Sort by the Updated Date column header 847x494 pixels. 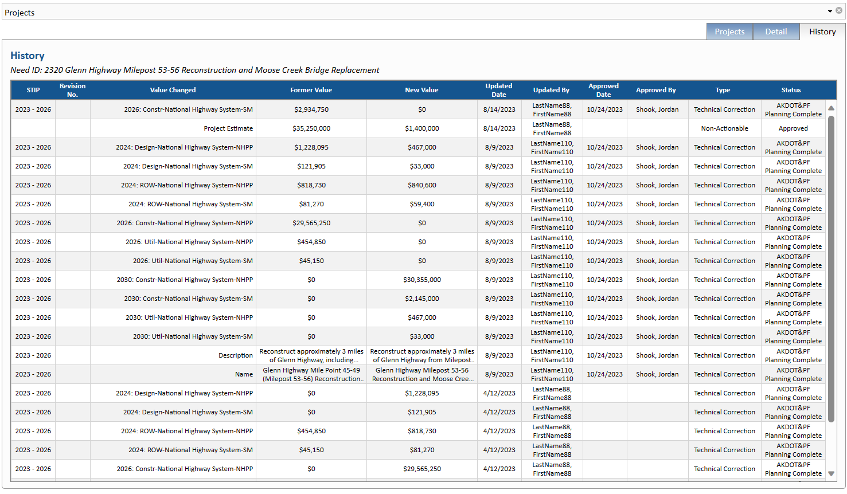point(499,90)
